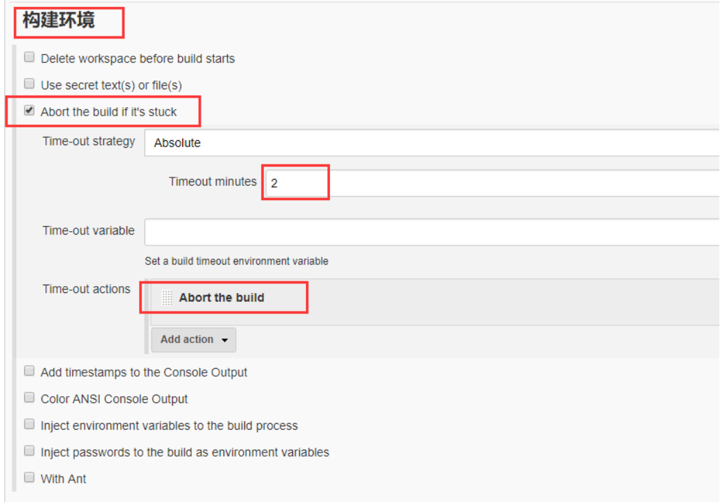Enable Add timestamps to the Console Output
Viewport: 720px width, 502px height.
[x=30, y=371]
